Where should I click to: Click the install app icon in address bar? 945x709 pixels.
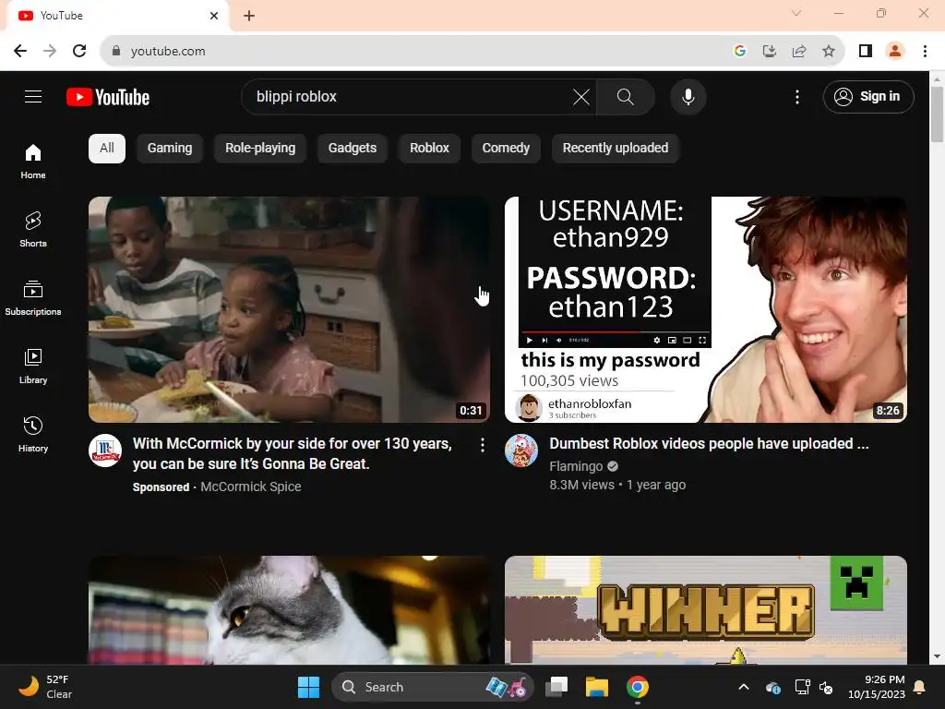click(769, 51)
